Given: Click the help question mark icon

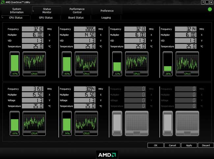Looking at the screenshot, I should [x=203, y=2].
